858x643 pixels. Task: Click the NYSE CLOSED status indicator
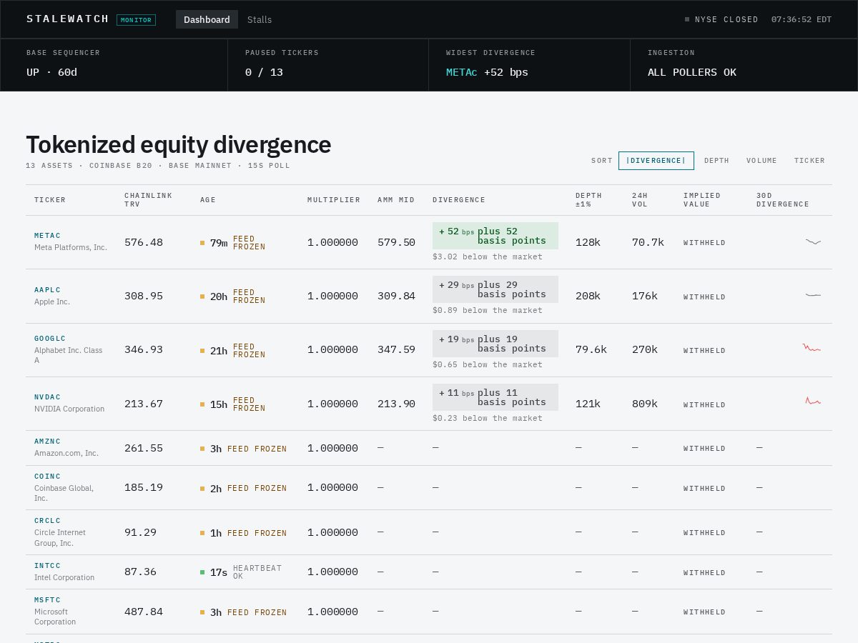click(x=721, y=19)
